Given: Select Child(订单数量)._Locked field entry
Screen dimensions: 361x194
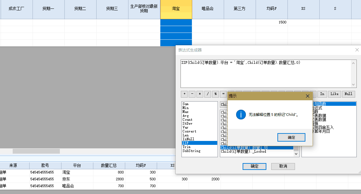Looking at the screenshot, I should coord(243,151).
